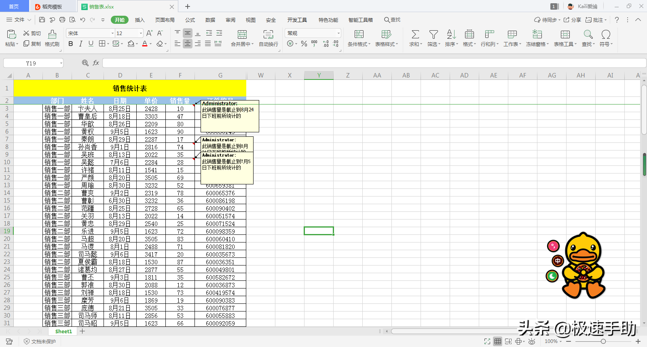Click the Filter funnel icon
647x347 pixels.
[433, 34]
